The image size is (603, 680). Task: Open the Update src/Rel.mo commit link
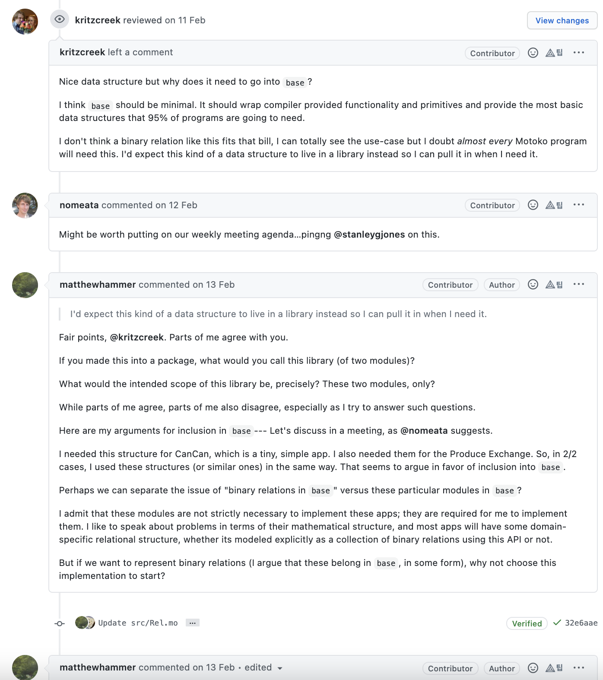pyautogui.click(x=138, y=623)
